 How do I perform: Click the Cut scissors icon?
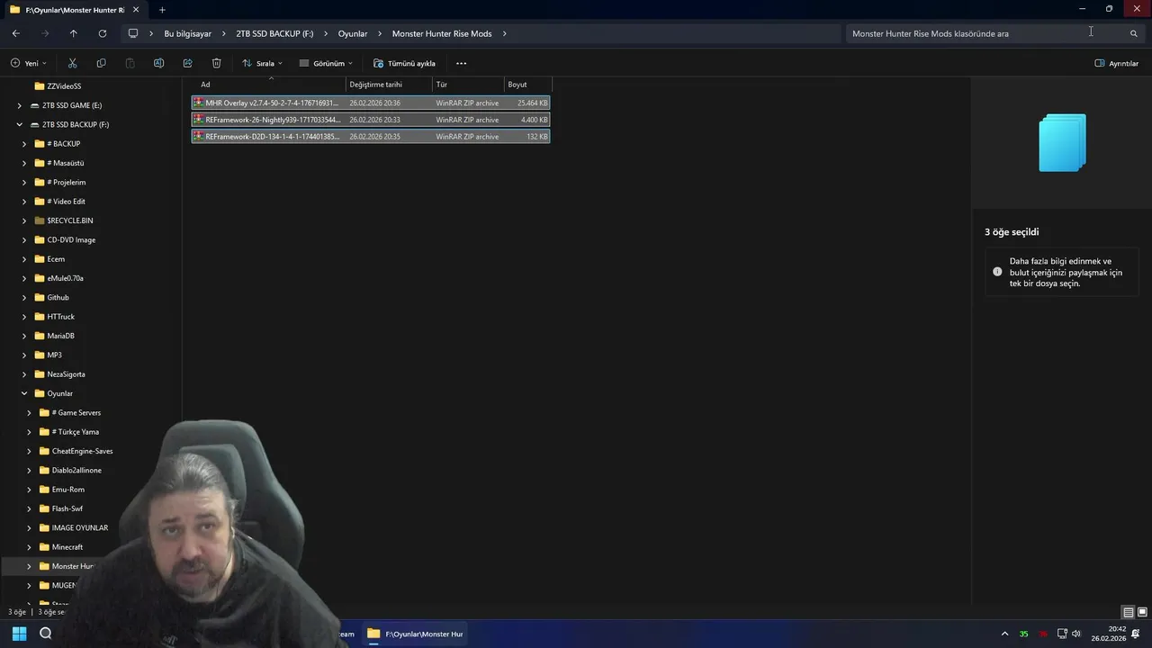point(72,63)
